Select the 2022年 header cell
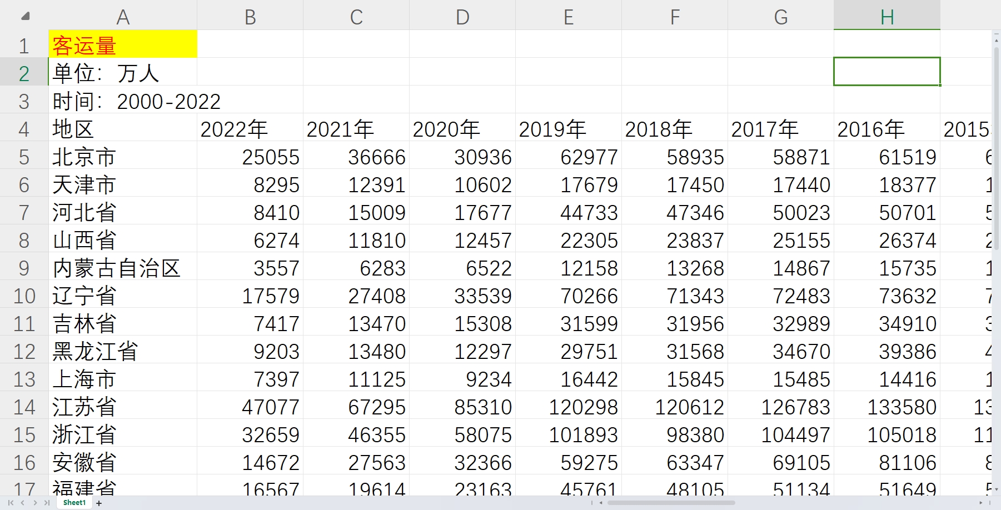Image resolution: width=1001 pixels, height=510 pixels. click(250, 129)
